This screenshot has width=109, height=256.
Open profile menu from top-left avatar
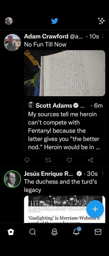(9, 21)
